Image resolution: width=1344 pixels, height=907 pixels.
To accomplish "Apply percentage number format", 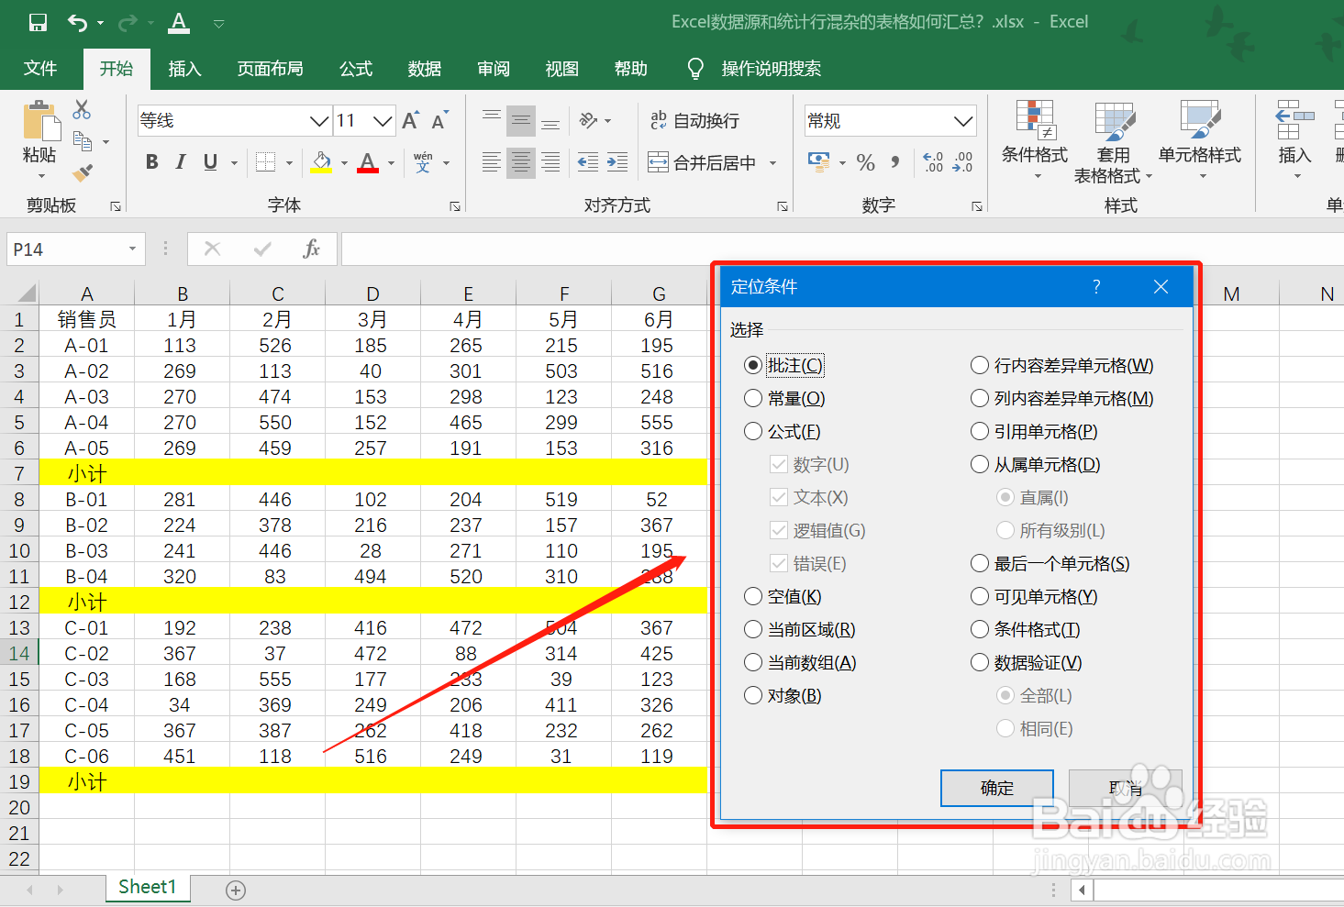I will tap(865, 162).
